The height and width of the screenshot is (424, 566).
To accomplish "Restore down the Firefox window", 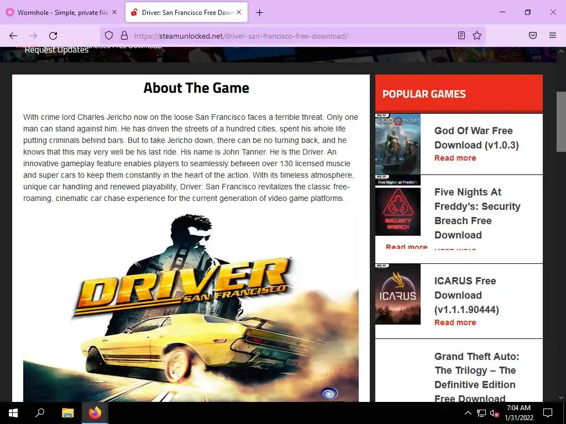I will click(x=527, y=12).
